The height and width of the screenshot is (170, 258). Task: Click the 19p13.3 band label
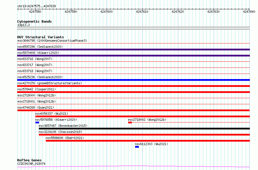(x=23, y=25)
